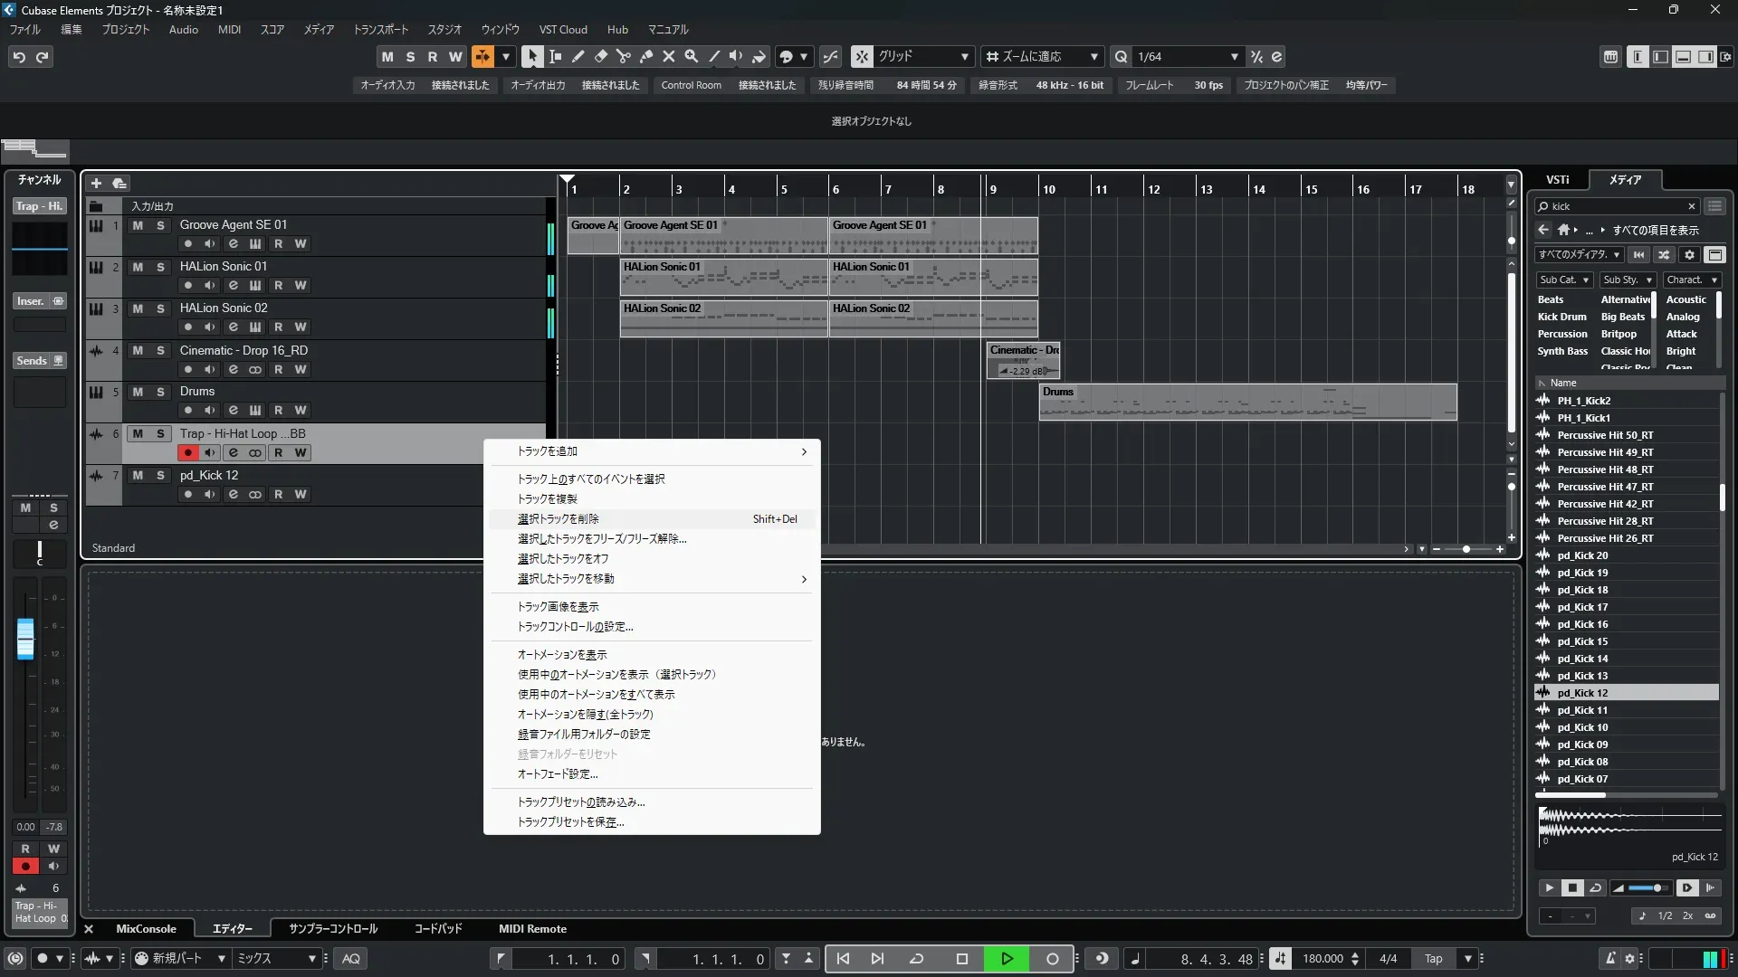The width and height of the screenshot is (1738, 977).
Task: Disable record on Trap Hi-Hat Loop track
Action: click(x=187, y=452)
